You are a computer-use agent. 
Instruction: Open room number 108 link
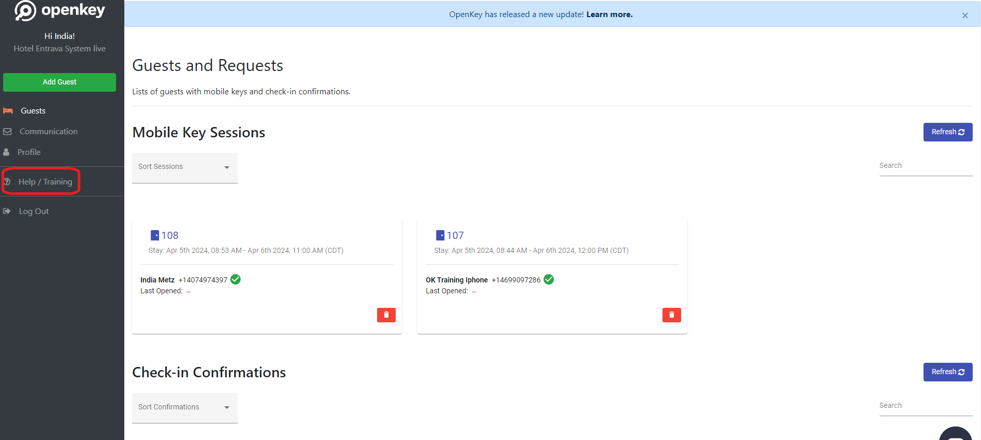pyautogui.click(x=170, y=235)
